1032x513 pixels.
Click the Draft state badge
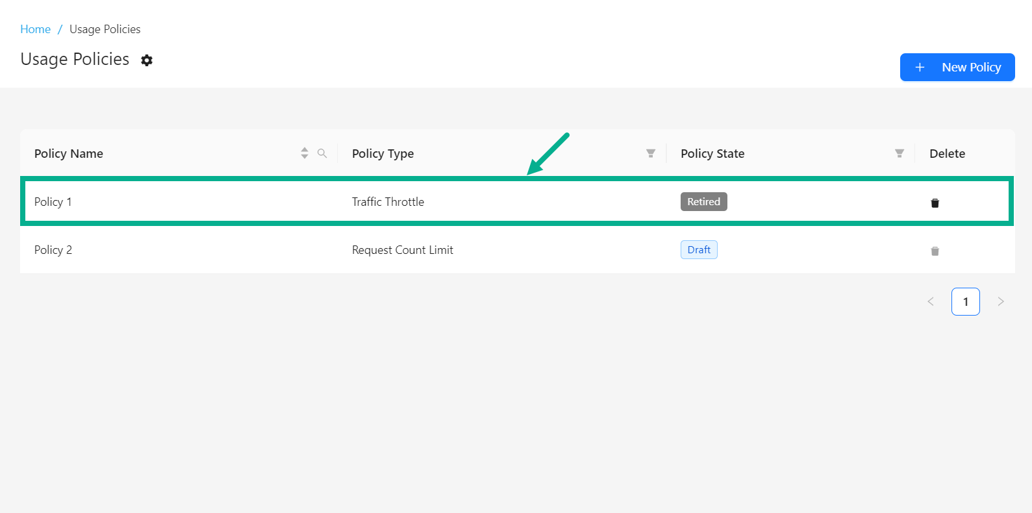click(699, 250)
